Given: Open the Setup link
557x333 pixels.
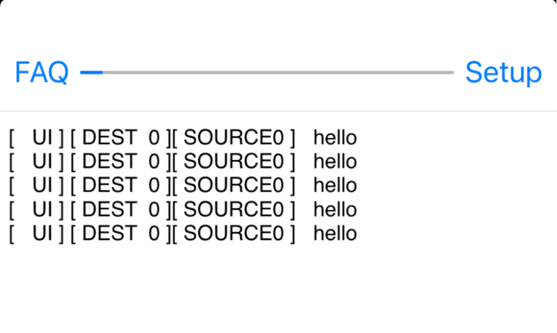Looking at the screenshot, I should (503, 73).
